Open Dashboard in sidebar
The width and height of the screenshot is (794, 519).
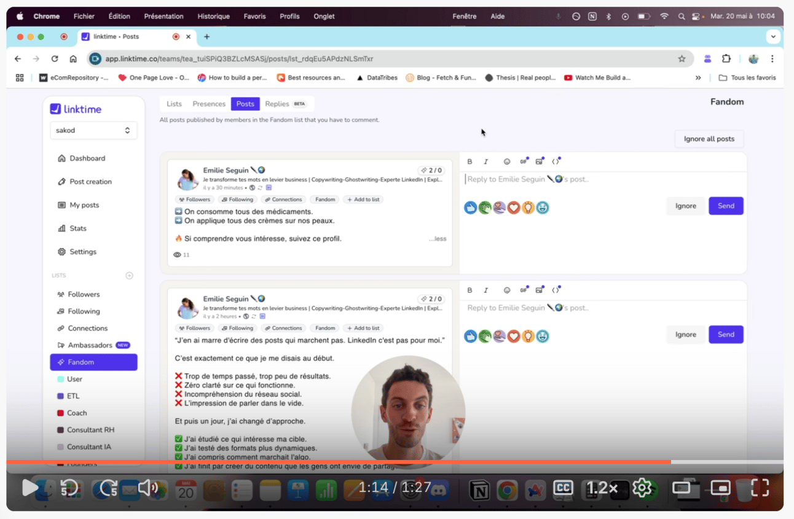(x=82, y=158)
